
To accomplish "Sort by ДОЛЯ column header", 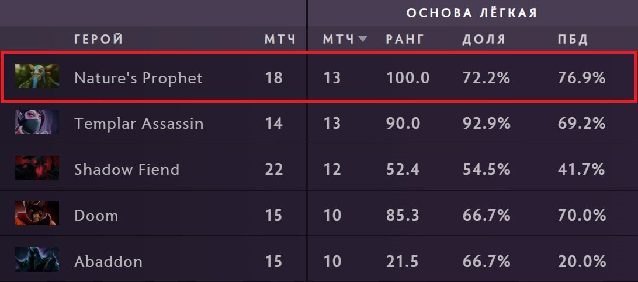I will pos(484,40).
